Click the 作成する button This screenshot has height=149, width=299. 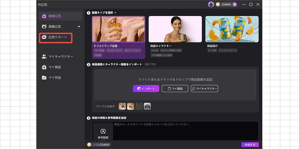click(x=250, y=145)
